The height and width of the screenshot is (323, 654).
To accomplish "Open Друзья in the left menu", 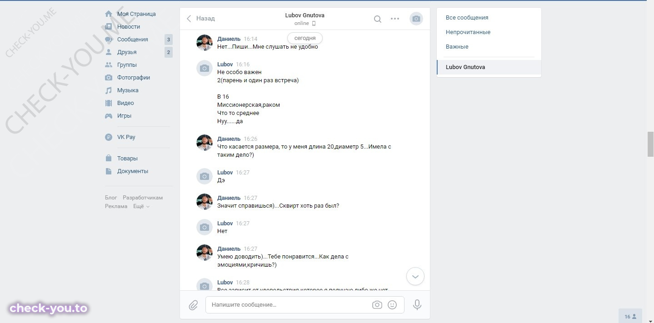I will click(127, 52).
